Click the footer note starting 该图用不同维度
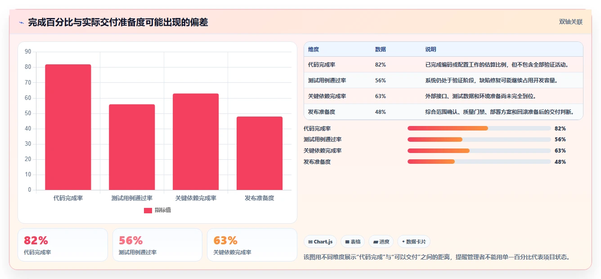The height and width of the screenshot is (279, 601). (437, 257)
